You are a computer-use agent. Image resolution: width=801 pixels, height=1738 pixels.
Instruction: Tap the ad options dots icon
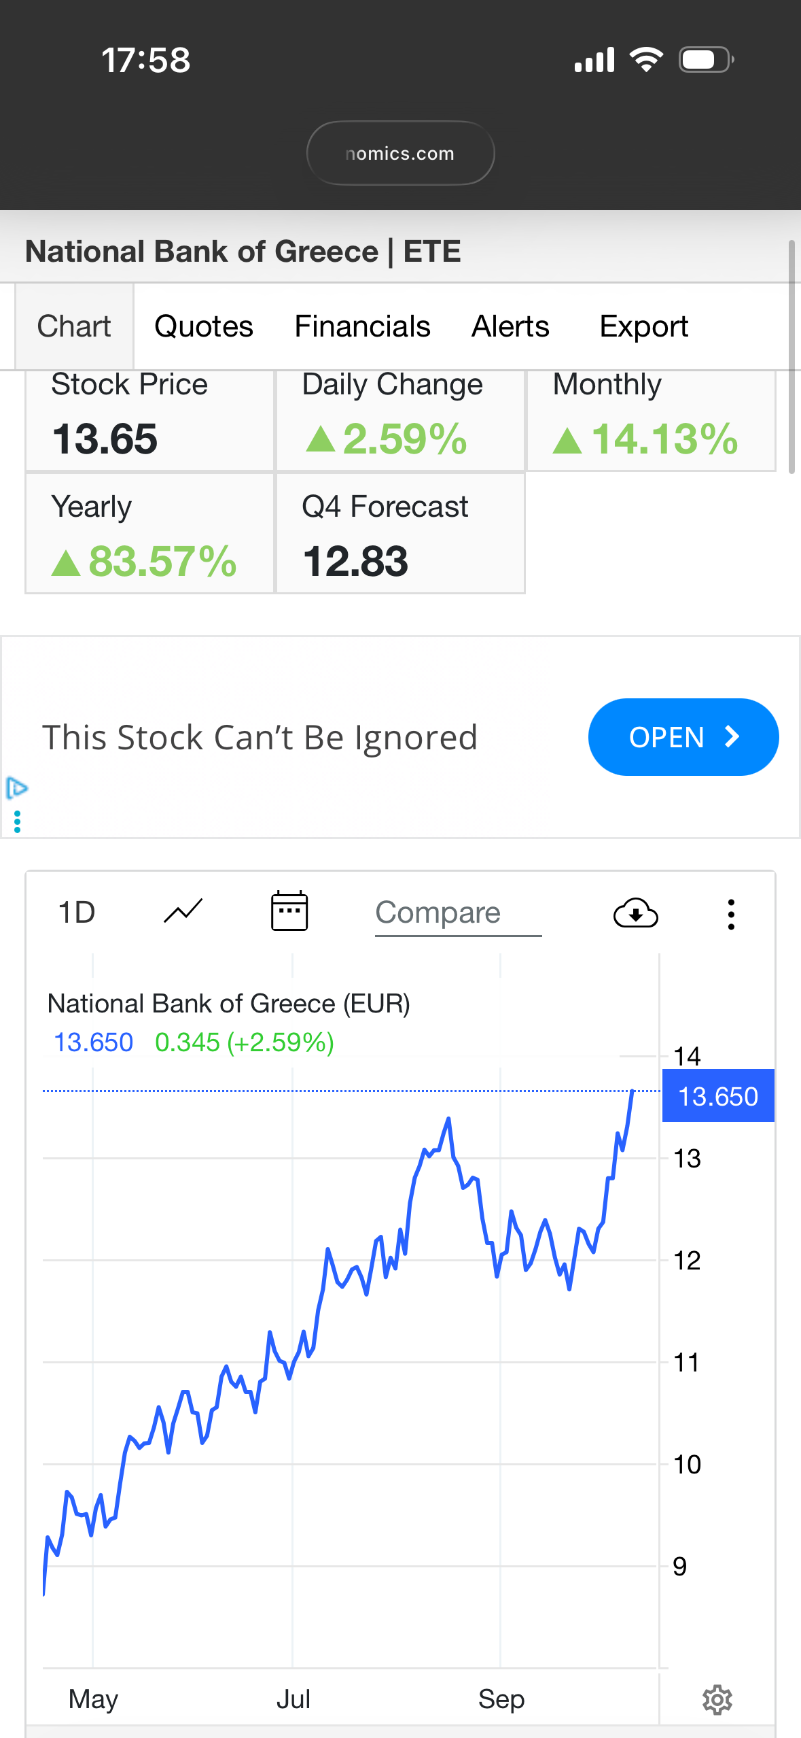coord(18,821)
